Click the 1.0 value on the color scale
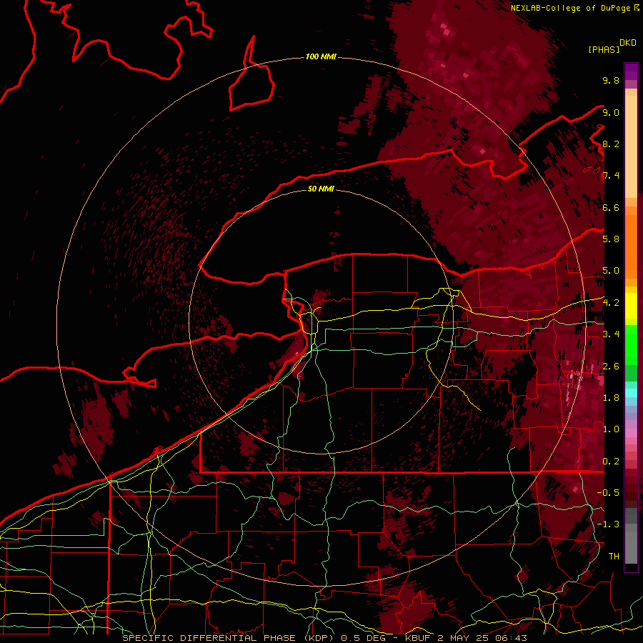The image size is (643, 643). coord(611,429)
